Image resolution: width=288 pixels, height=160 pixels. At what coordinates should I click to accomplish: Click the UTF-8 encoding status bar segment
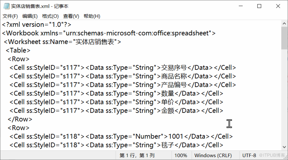[x=249, y=155]
